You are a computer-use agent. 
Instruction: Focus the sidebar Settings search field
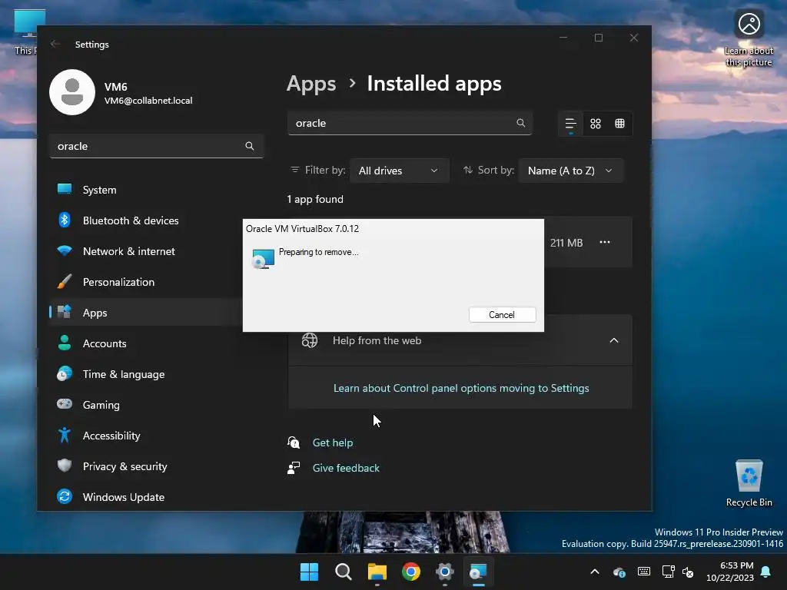point(157,146)
